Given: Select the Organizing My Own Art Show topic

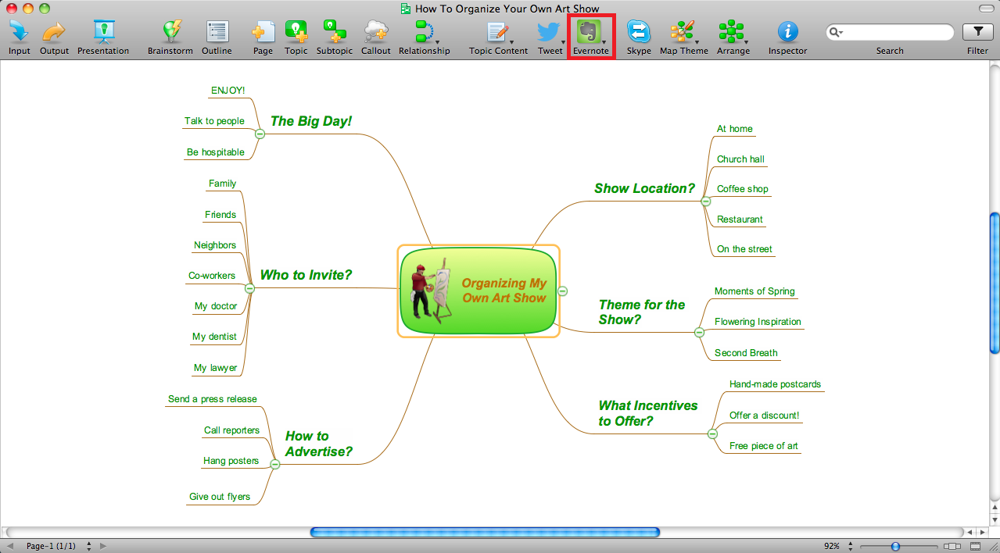Looking at the screenshot, I should [x=478, y=291].
